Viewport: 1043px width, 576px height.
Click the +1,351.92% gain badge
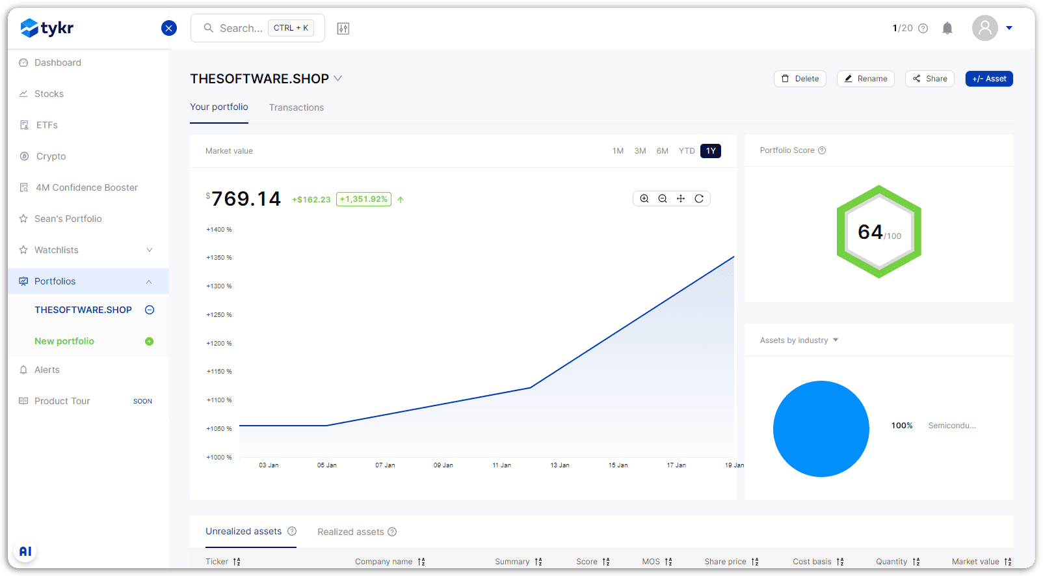[363, 199]
